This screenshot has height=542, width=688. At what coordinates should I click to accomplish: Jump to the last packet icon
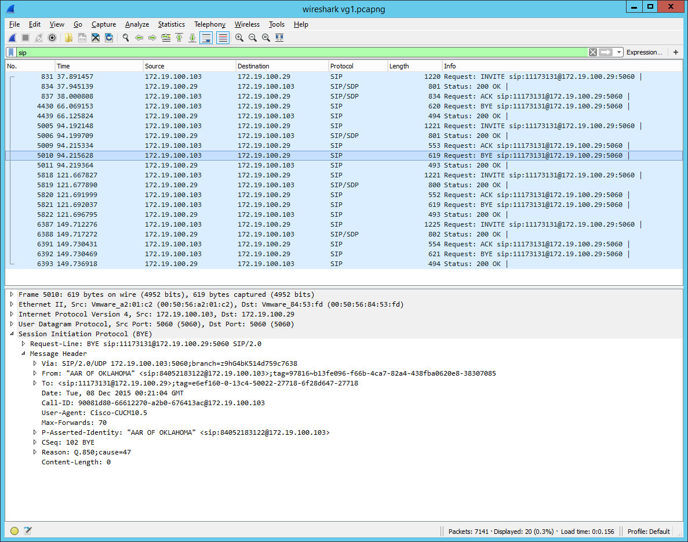click(x=192, y=38)
